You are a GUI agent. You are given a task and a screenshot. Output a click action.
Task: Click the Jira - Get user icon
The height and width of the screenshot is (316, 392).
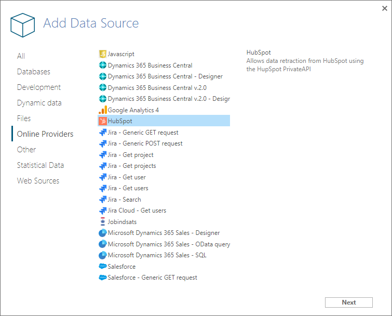point(102,177)
